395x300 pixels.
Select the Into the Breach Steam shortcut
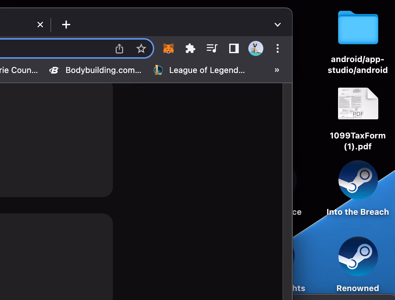tap(358, 188)
